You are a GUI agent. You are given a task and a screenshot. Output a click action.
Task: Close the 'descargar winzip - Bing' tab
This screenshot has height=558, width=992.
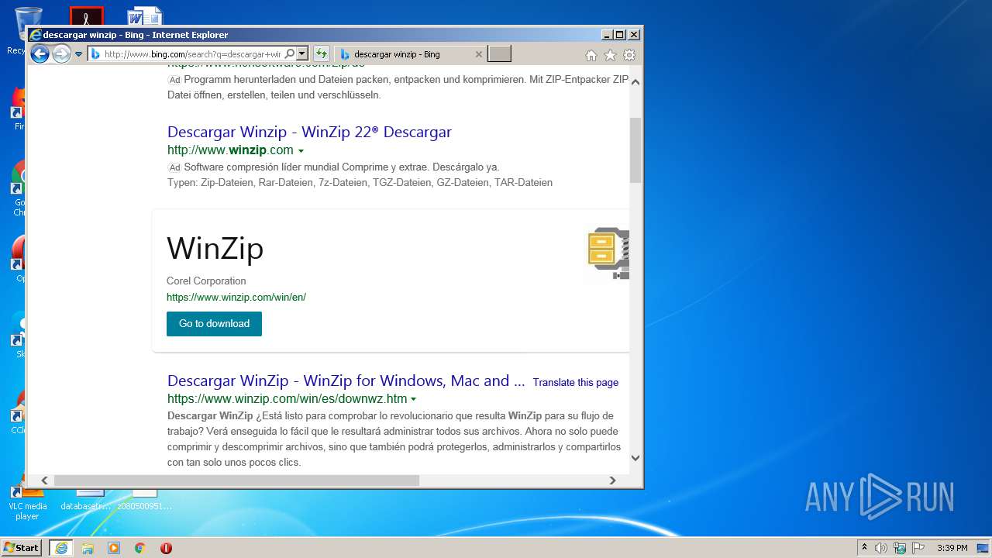478,54
